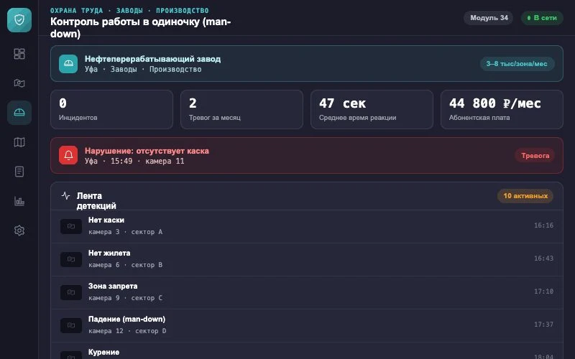Screen dimensions: 575x359
Task: Click the 3–8 тыс/зона/мес price tag
Action: (x=517, y=64)
